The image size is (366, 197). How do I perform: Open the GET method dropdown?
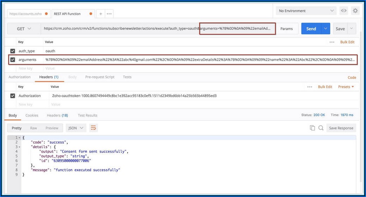click(x=24, y=29)
